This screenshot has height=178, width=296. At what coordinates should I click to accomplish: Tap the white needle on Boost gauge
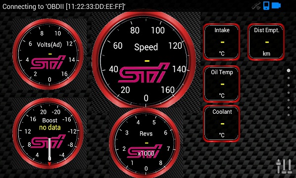click(49, 149)
